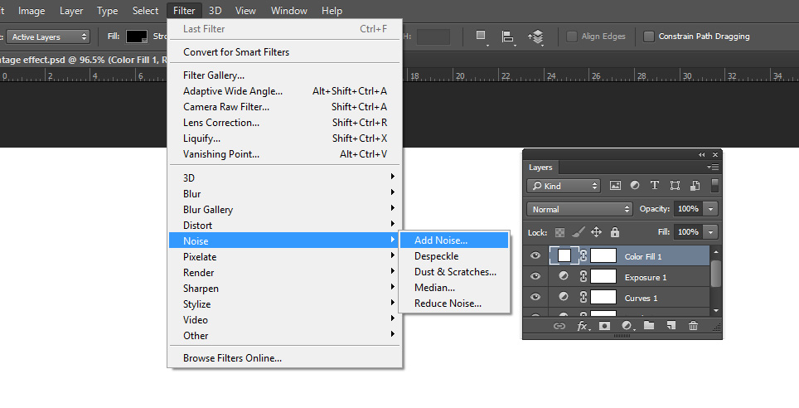Click the Fill 100% field in Layers

point(689,232)
